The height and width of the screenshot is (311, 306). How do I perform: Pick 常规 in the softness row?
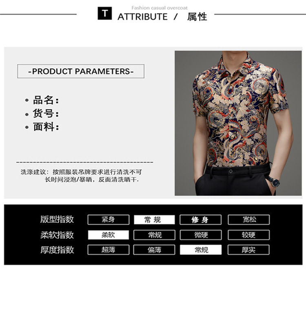[x=154, y=235]
